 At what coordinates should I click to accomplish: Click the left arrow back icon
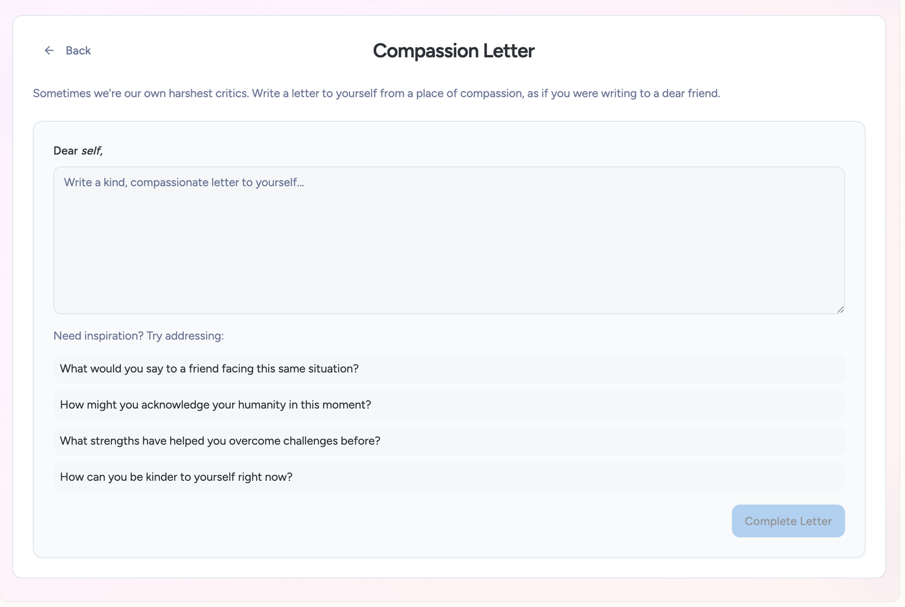pos(49,51)
